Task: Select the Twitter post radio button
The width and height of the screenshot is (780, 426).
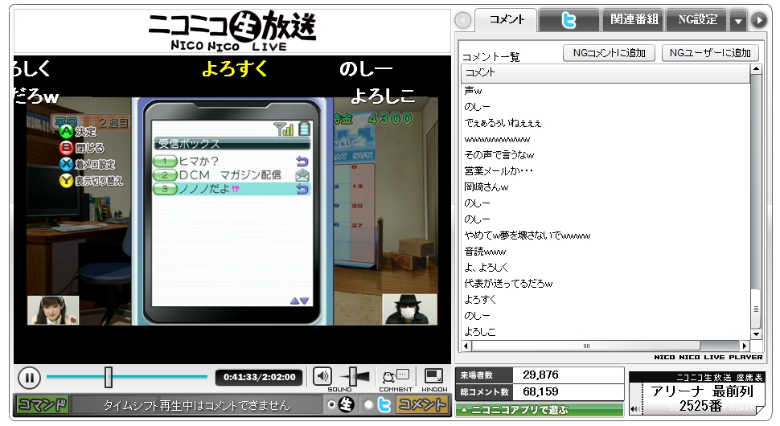Action: (x=368, y=405)
